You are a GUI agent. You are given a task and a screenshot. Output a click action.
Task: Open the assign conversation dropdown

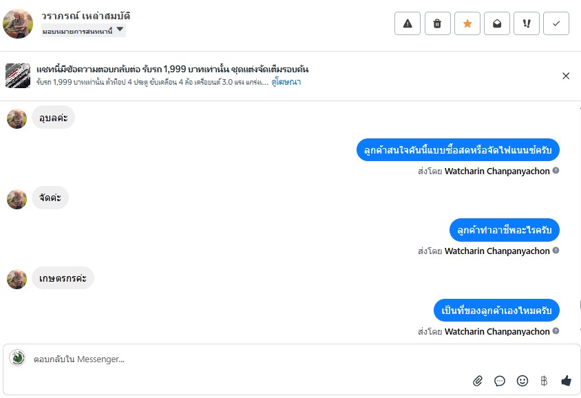tap(83, 30)
